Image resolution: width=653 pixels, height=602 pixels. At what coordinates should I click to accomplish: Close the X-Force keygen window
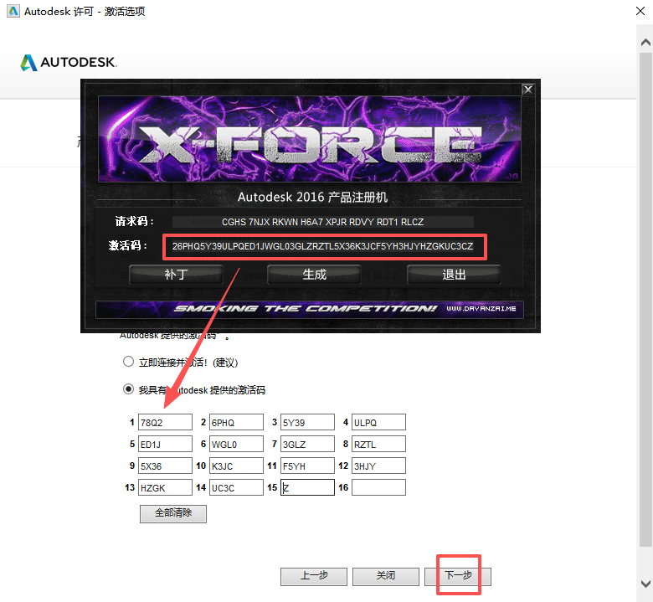(x=527, y=90)
